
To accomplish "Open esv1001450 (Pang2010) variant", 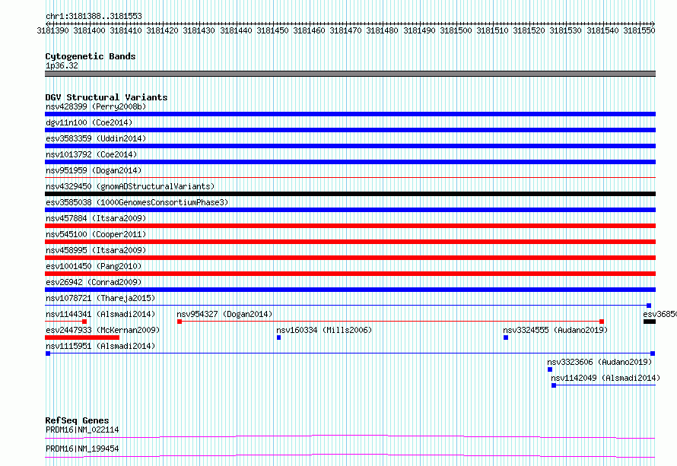I will [x=94, y=266].
